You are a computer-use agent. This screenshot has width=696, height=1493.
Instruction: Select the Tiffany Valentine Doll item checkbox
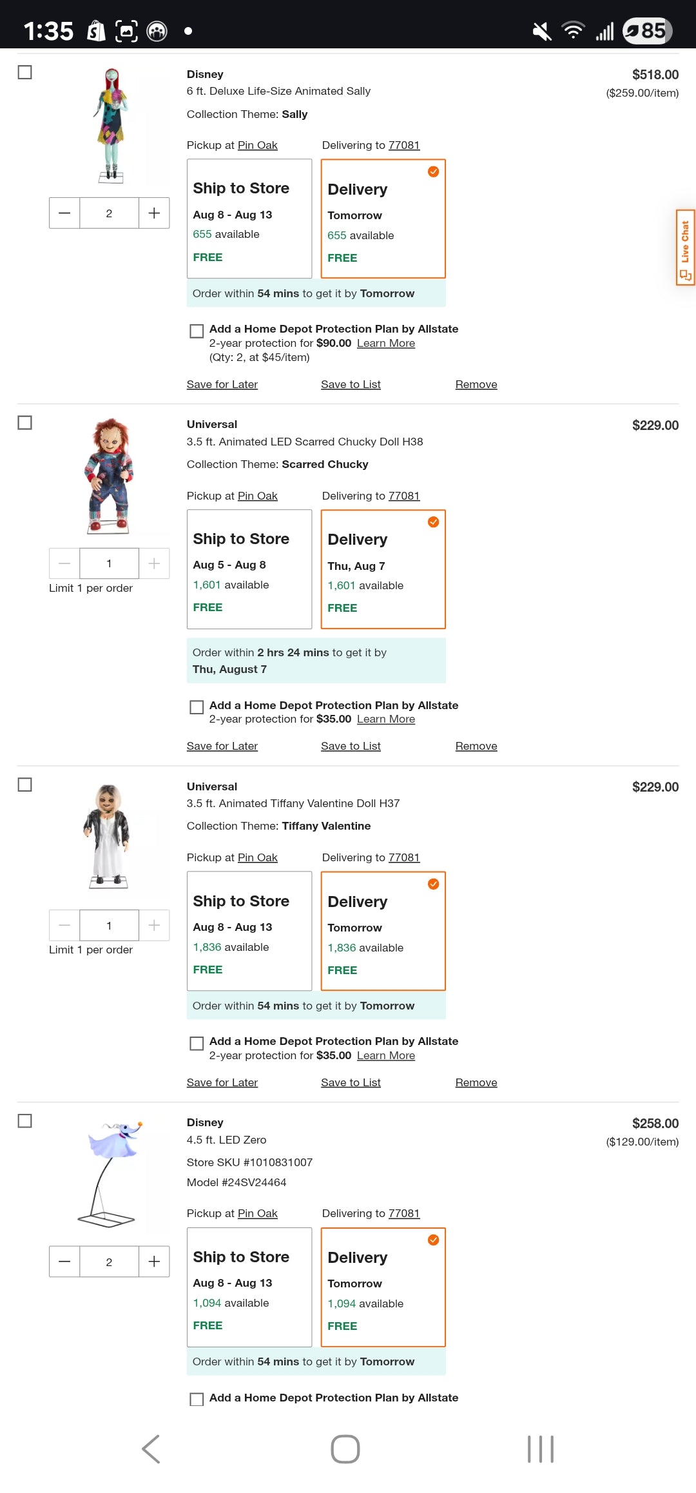pyautogui.click(x=25, y=785)
